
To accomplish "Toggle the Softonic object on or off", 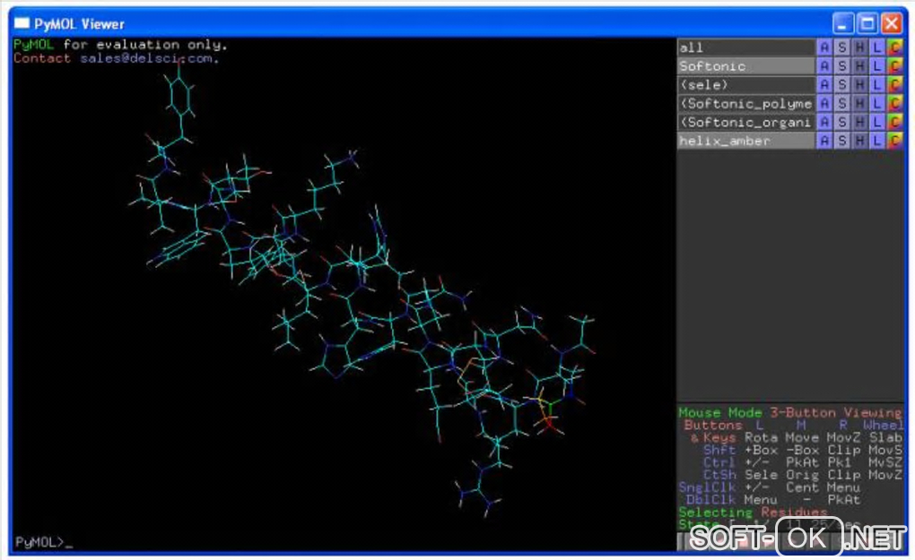I will [x=745, y=65].
